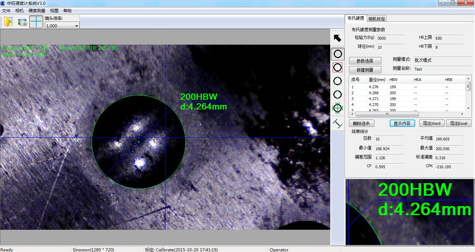
Task: Click scroll-right arrow of results table
Action: [x=462, y=114]
